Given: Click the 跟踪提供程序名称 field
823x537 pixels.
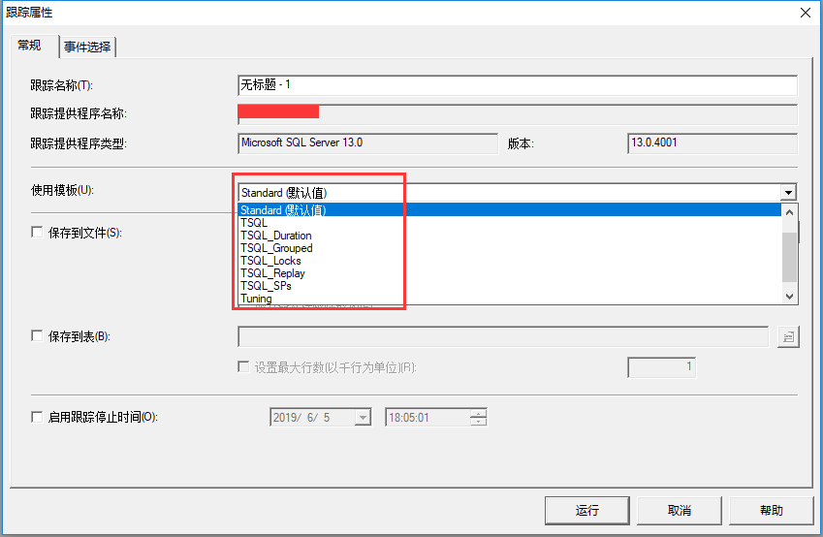Looking at the screenshot, I should click(x=518, y=114).
